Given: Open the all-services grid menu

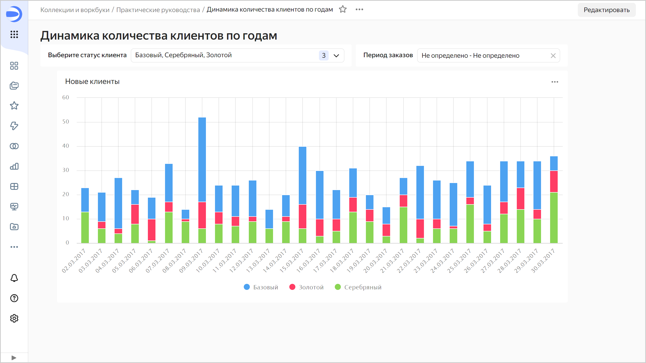Looking at the screenshot, I should pos(14,34).
